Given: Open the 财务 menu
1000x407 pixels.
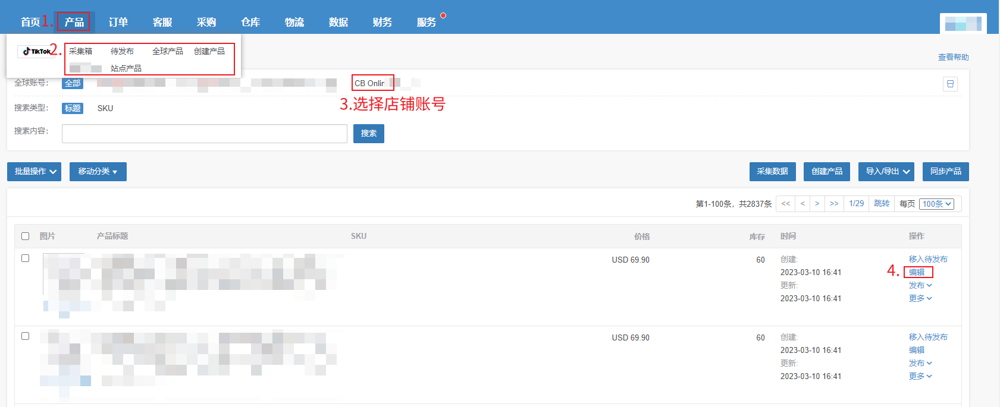Looking at the screenshot, I should click(x=383, y=22).
